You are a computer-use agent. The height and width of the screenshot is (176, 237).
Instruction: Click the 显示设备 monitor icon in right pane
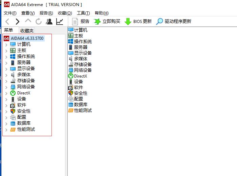pos(70,53)
